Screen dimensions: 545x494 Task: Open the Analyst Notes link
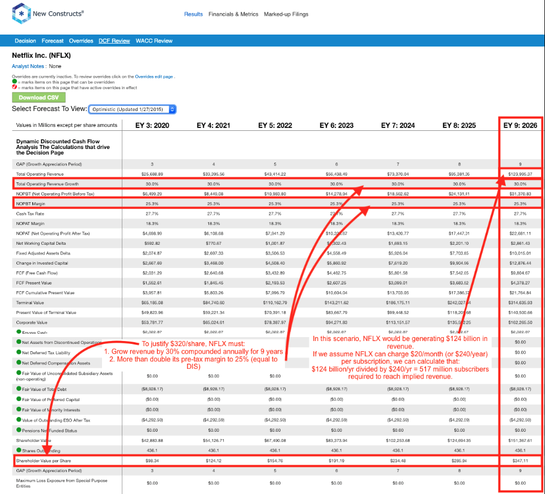pos(28,66)
